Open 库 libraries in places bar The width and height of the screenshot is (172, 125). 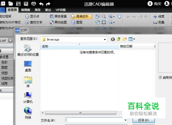pos(28,82)
